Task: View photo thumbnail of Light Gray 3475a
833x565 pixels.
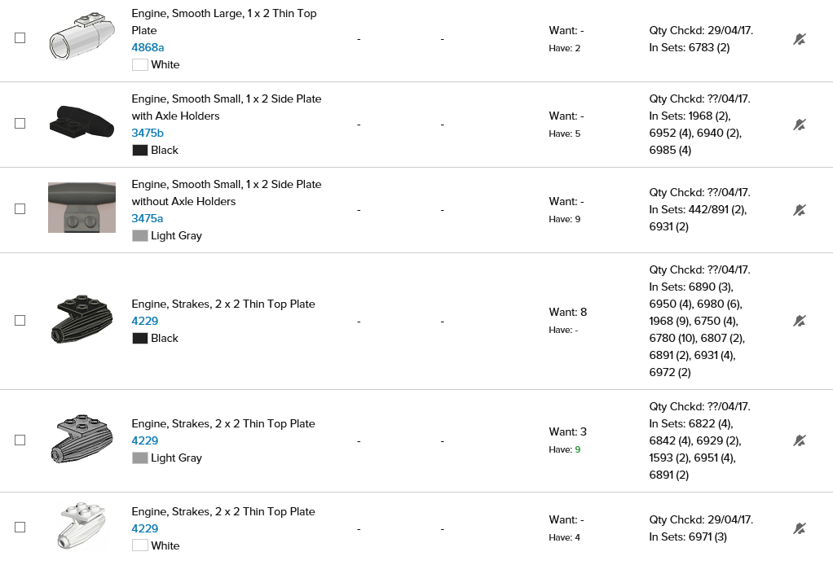Action: [82, 208]
